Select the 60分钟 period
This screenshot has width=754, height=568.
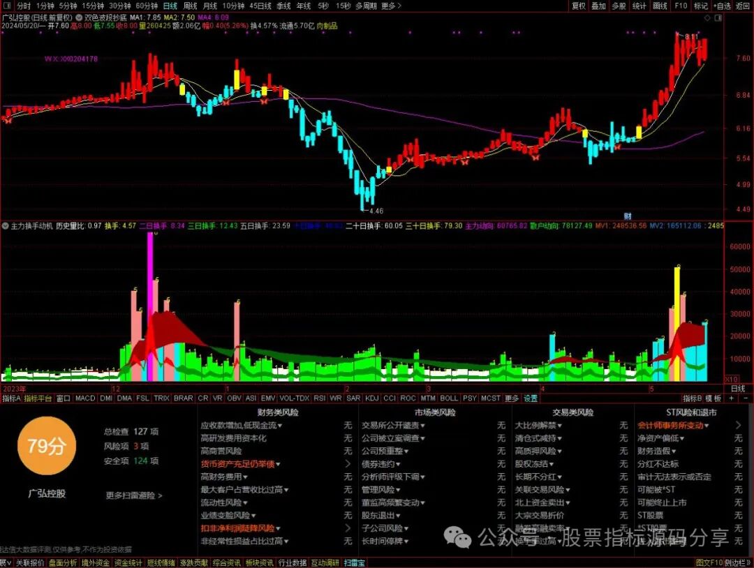point(147,6)
